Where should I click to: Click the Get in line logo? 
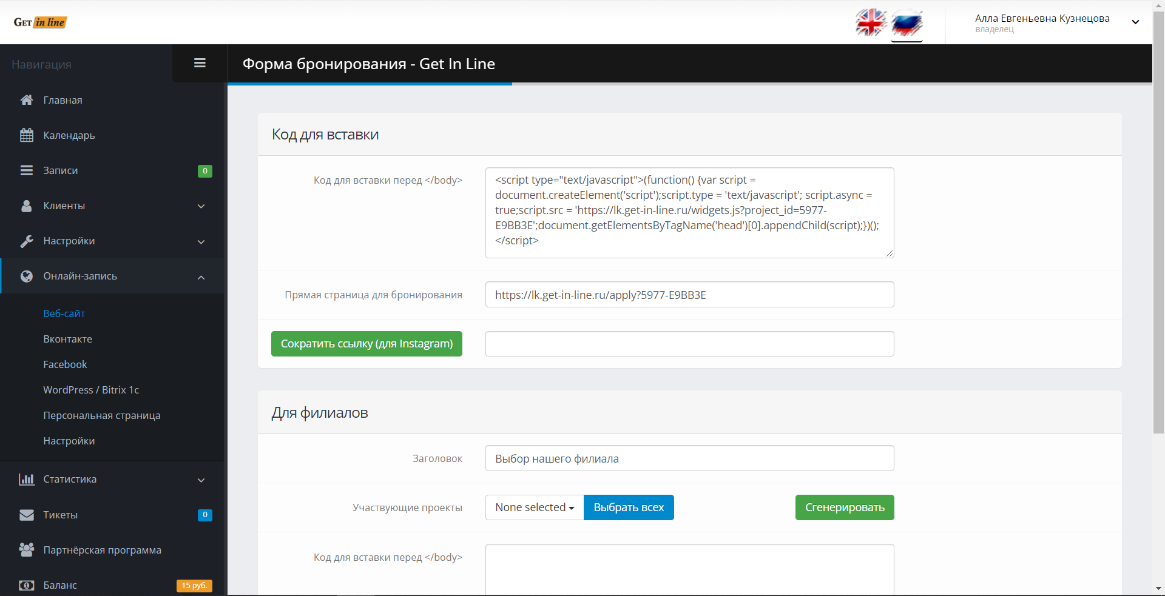pos(40,22)
